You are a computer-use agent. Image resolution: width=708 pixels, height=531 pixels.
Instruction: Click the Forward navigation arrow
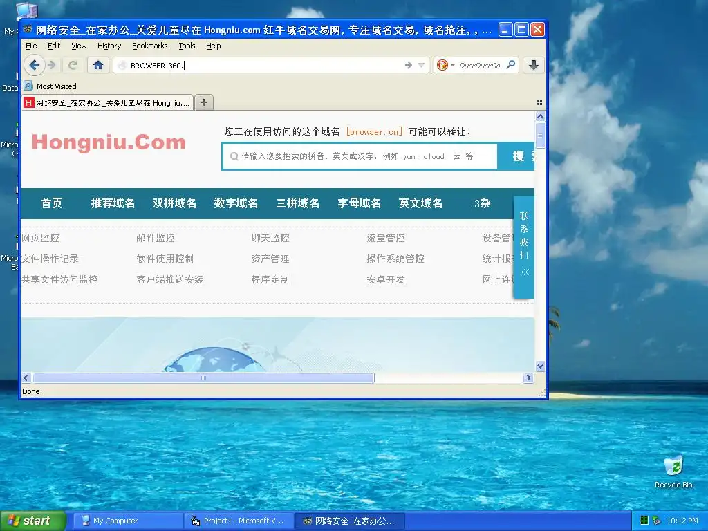tap(52, 66)
